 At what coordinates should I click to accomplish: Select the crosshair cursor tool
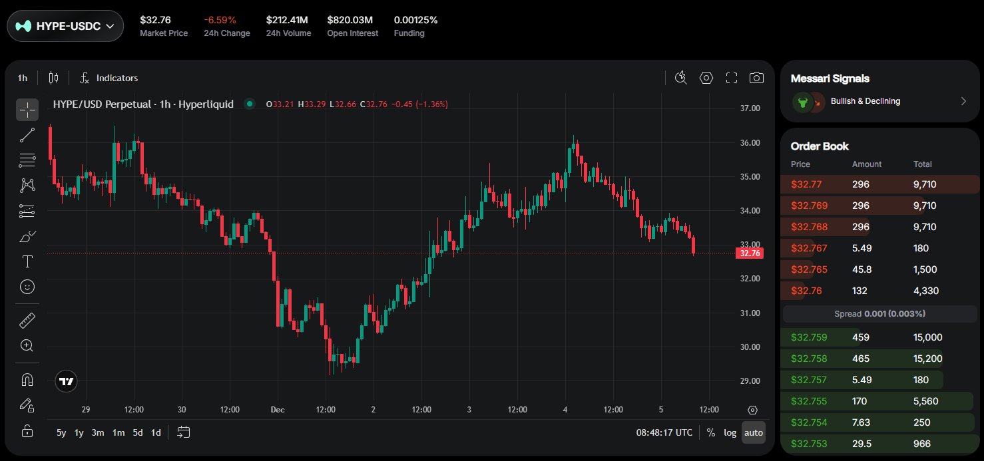click(27, 110)
